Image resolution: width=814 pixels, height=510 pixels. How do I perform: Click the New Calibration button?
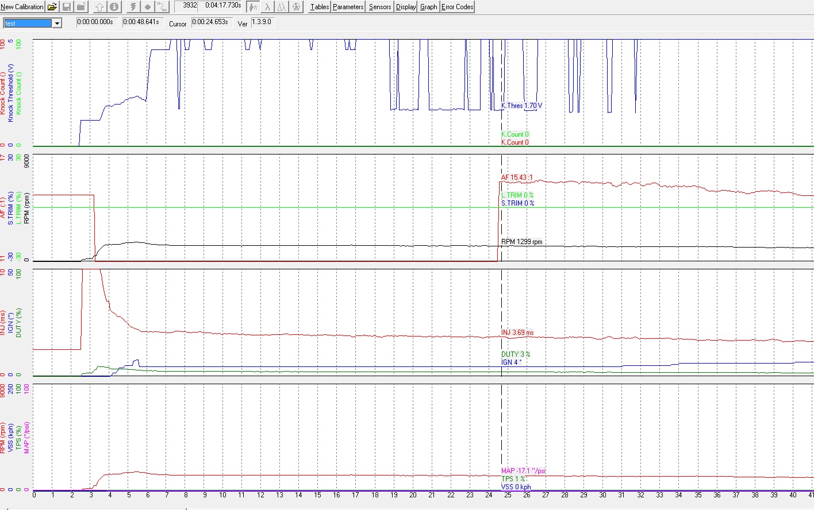click(22, 7)
